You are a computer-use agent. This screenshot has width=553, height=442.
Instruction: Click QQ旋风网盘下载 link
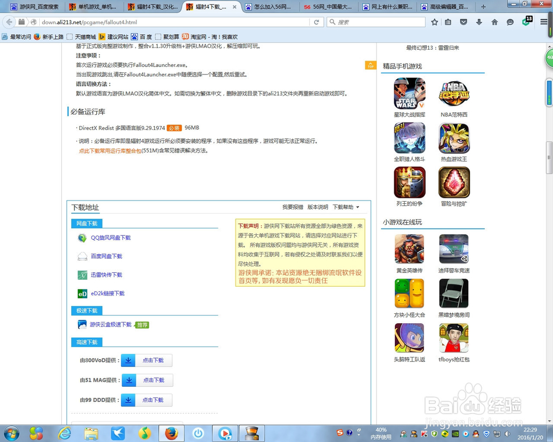(x=111, y=238)
